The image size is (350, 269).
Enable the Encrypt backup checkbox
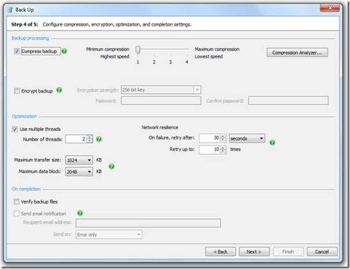coord(16,91)
